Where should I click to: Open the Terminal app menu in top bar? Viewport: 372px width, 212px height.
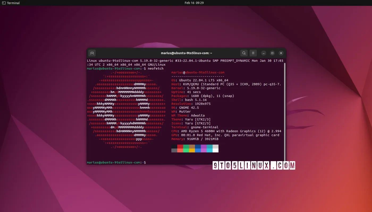point(11,3)
